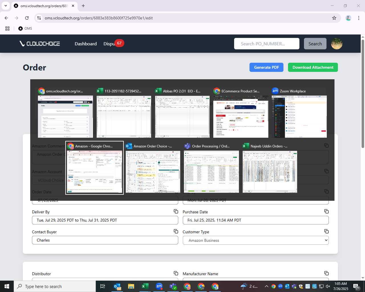365x292 pixels.
Task: Open the Chrome apps grid icon
Action: point(7,29)
